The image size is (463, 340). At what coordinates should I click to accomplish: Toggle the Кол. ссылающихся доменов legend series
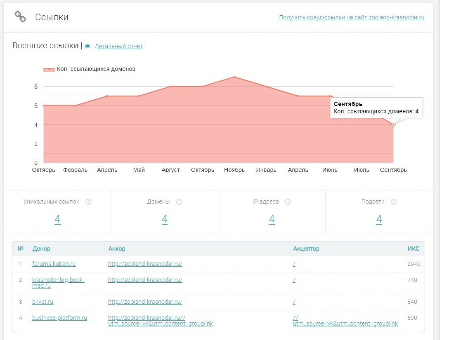click(90, 69)
